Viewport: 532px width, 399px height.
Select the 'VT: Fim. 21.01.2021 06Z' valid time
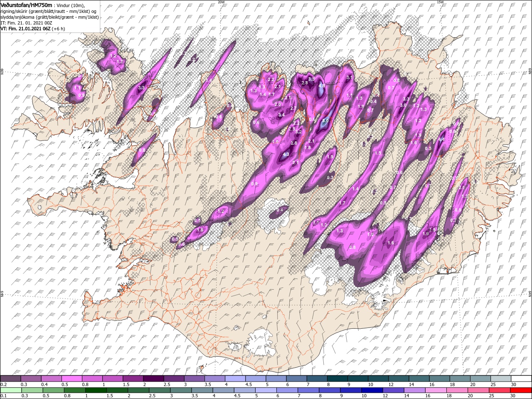[25, 29]
